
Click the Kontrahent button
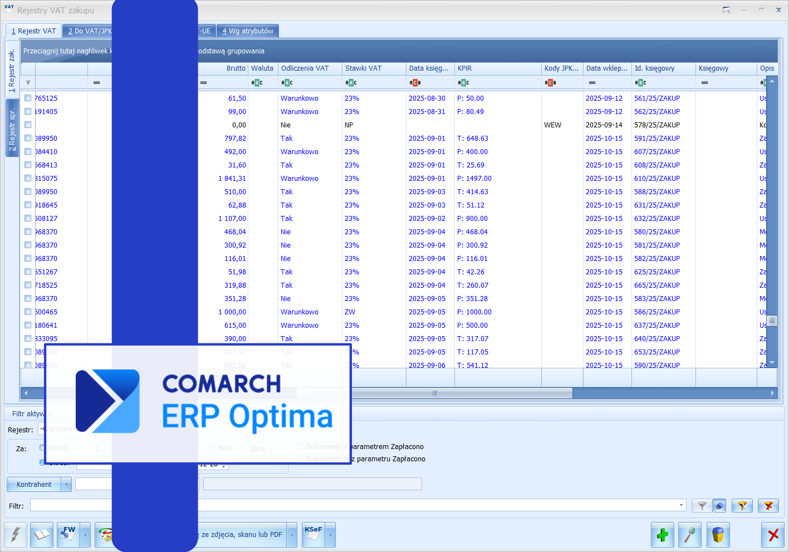[34, 485]
